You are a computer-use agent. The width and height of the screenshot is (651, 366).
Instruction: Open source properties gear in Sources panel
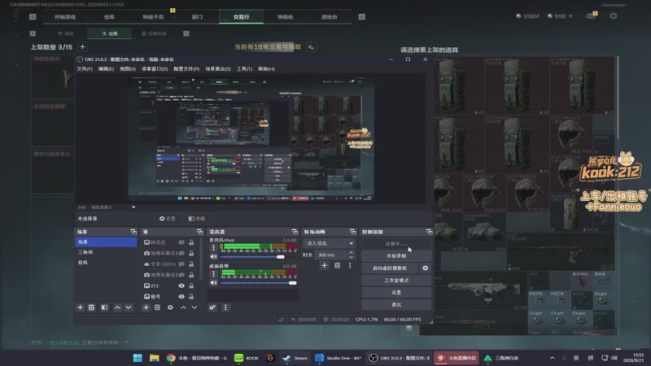click(x=170, y=307)
